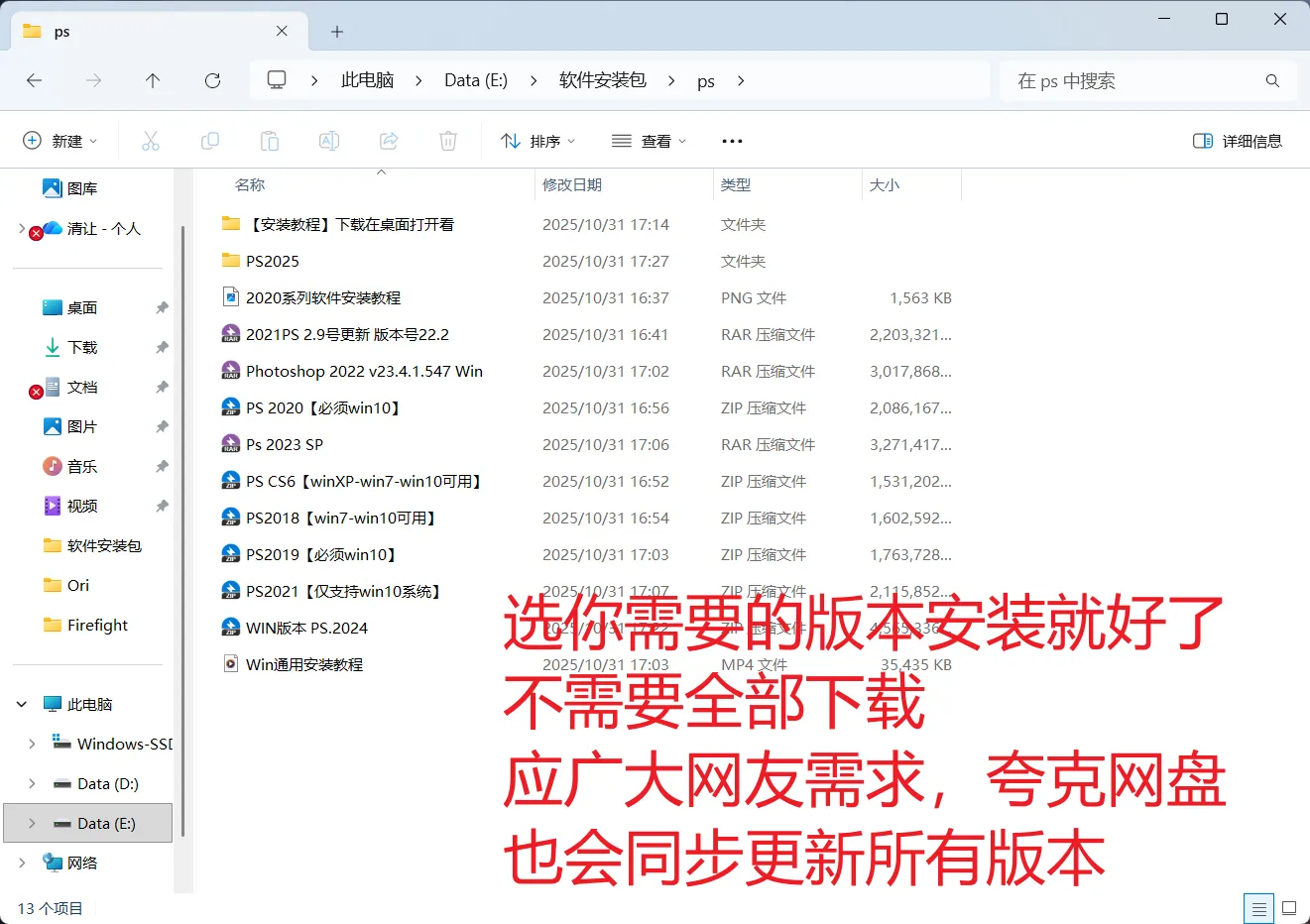
Task: Sort files by 修改日期 column header
Action: click(572, 184)
